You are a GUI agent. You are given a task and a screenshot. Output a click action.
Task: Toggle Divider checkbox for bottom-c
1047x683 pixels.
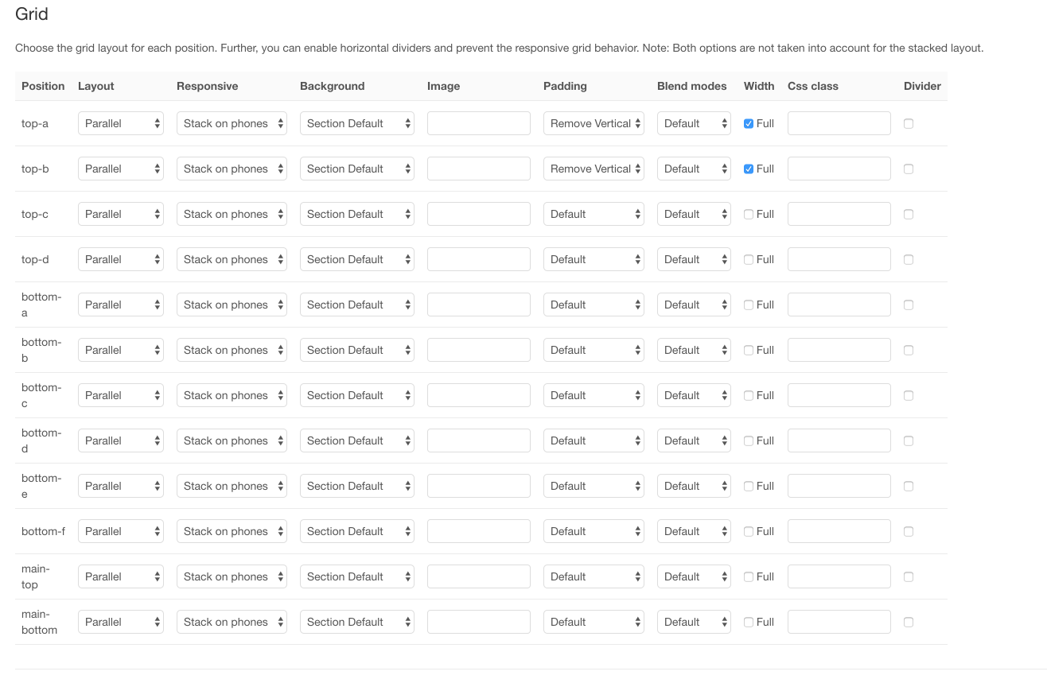point(909,395)
